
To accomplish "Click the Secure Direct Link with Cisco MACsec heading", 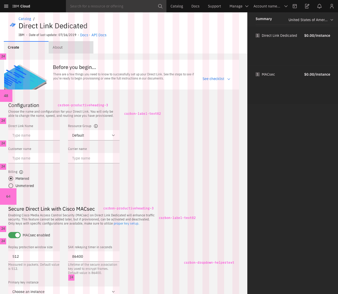I will pyautogui.click(x=52, y=209).
